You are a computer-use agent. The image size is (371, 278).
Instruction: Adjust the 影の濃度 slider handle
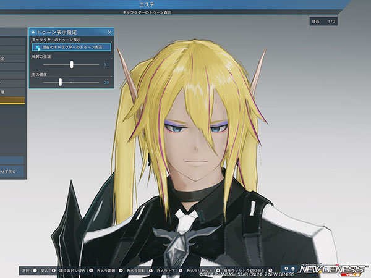click(x=61, y=82)
